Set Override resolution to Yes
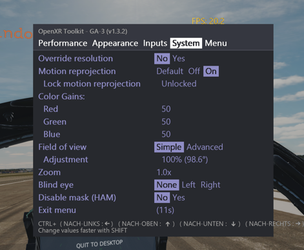Screen dimensions: 304x250 179,59
